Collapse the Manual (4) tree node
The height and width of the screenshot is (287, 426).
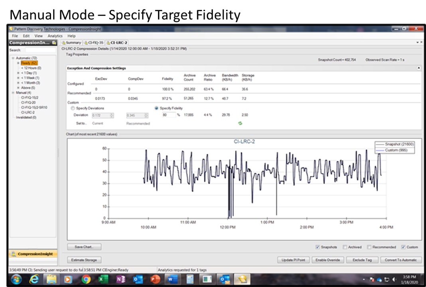tap(13, 92)
